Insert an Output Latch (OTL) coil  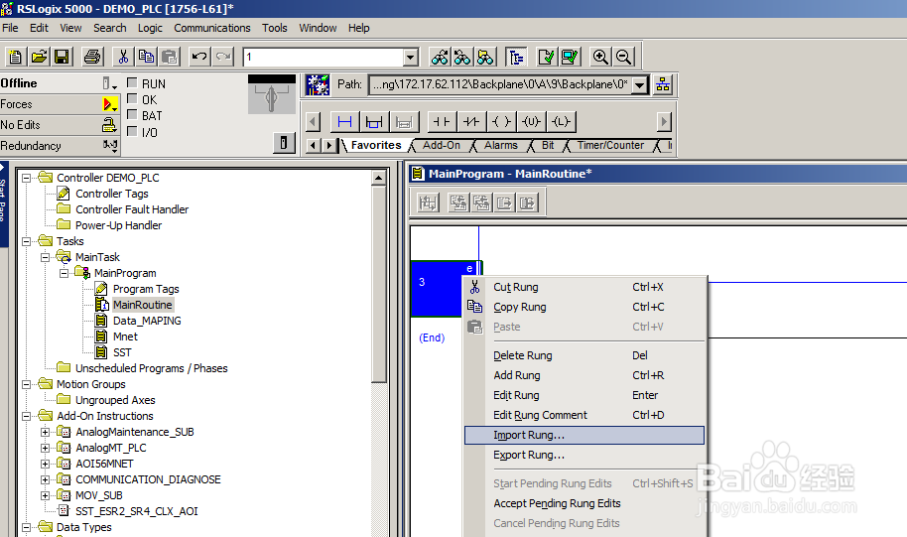point(561,122)
